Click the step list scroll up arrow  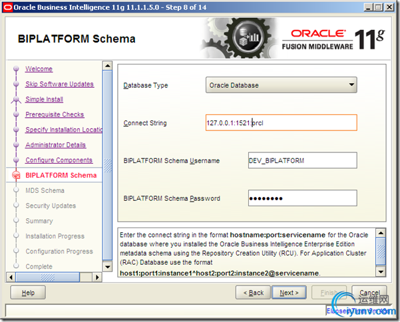(x=107, y=66)
